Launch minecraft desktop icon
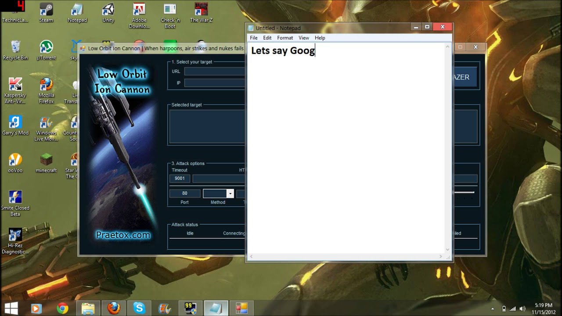The width and height of the screenshot is (562, 316). pos(46,162)
